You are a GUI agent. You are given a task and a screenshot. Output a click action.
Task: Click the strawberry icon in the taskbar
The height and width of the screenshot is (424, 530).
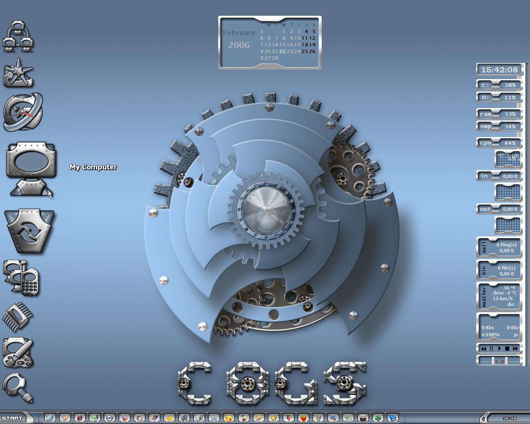(304, 418)
